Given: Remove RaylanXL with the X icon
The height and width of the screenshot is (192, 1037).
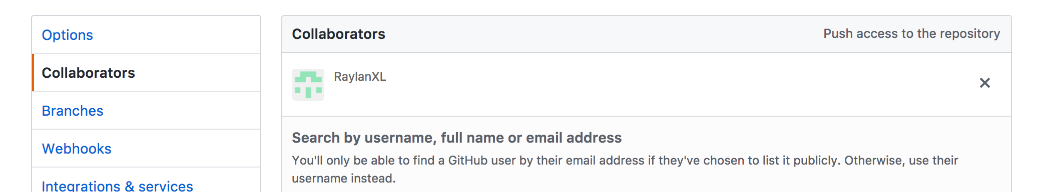Looking at the screenshot, I should pyautogui.click(x=984, y=83).
